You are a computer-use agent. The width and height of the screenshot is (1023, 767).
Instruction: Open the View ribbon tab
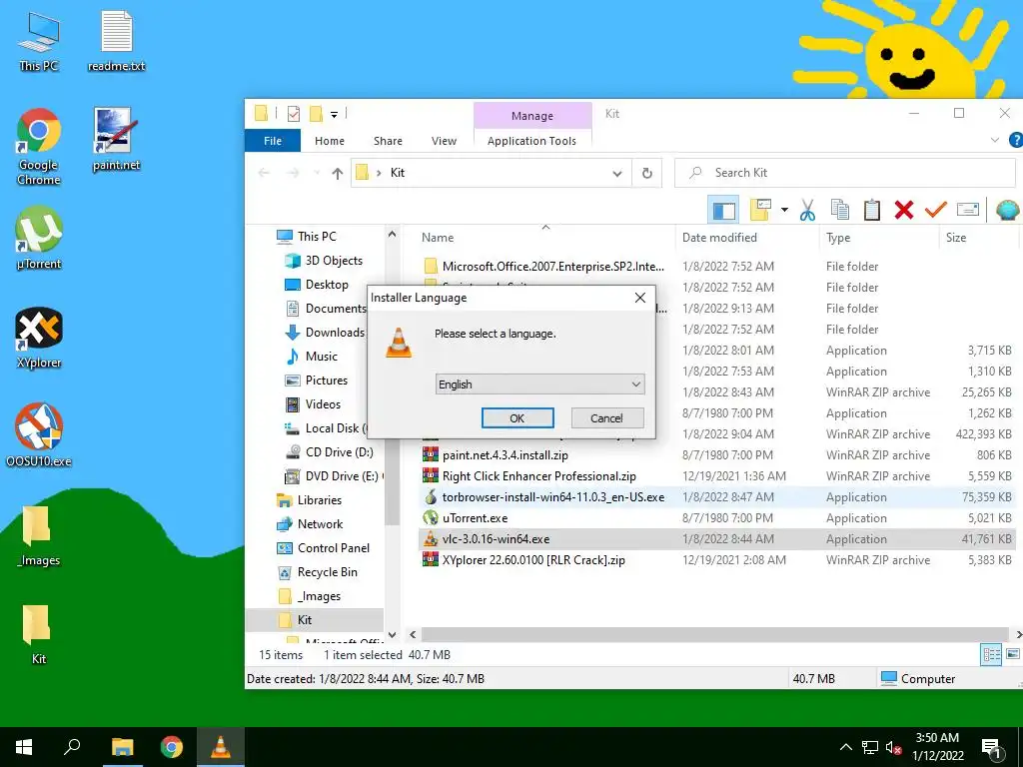pos(444,140)
